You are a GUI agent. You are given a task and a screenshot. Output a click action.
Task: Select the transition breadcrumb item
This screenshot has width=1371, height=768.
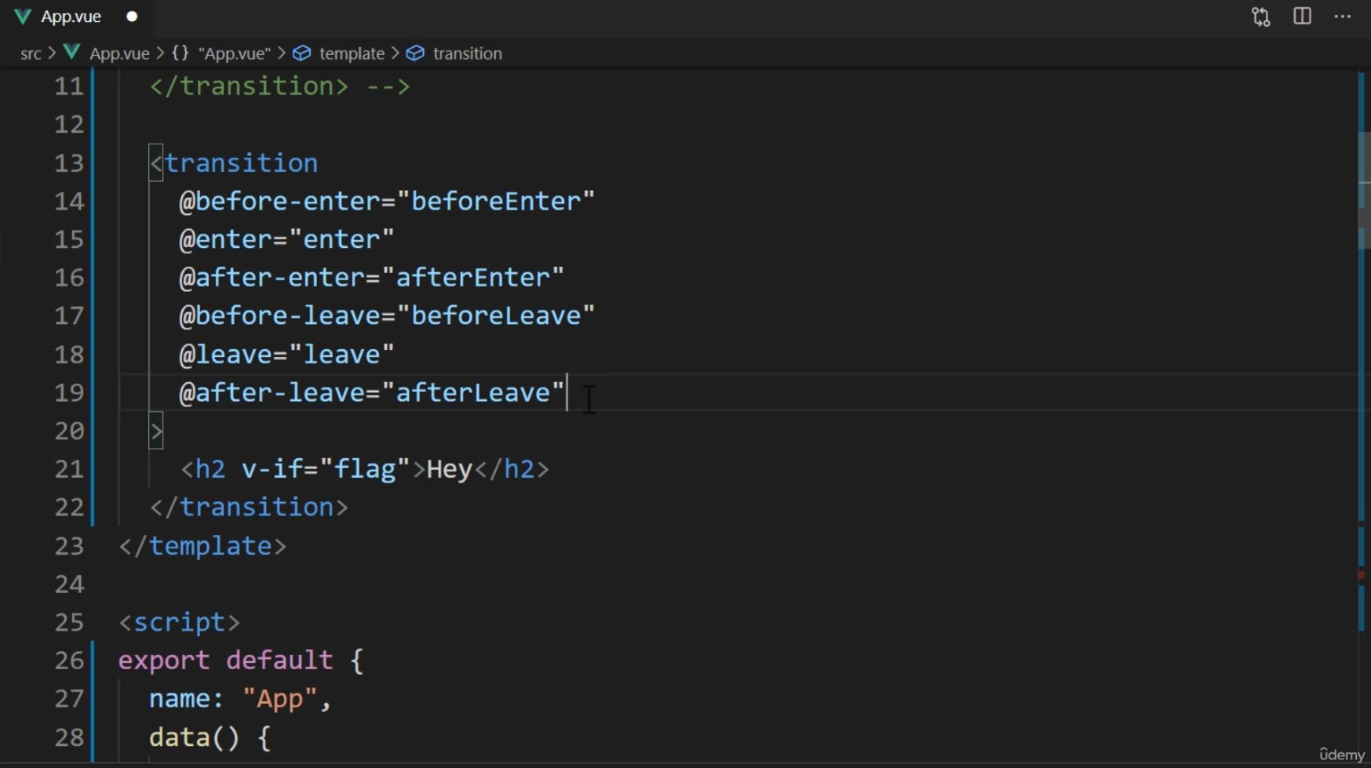(467, 53)
